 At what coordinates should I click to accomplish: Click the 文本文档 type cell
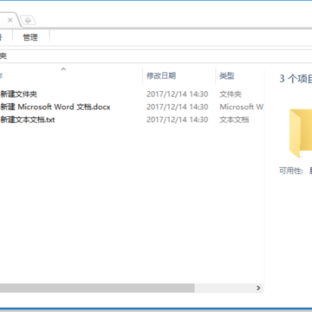click(234, 120)
